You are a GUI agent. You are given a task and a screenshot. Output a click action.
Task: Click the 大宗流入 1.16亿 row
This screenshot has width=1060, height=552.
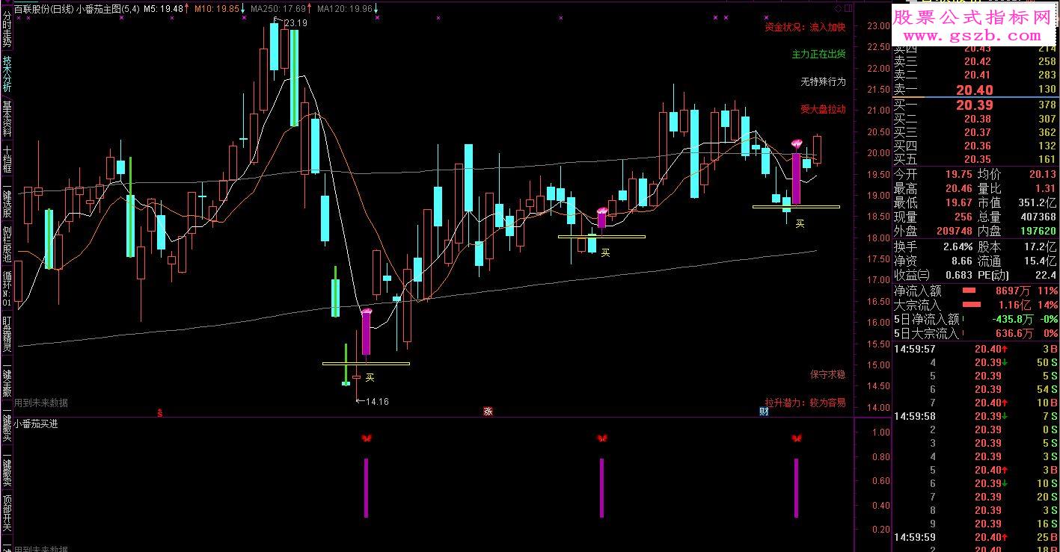coord(975,305)
